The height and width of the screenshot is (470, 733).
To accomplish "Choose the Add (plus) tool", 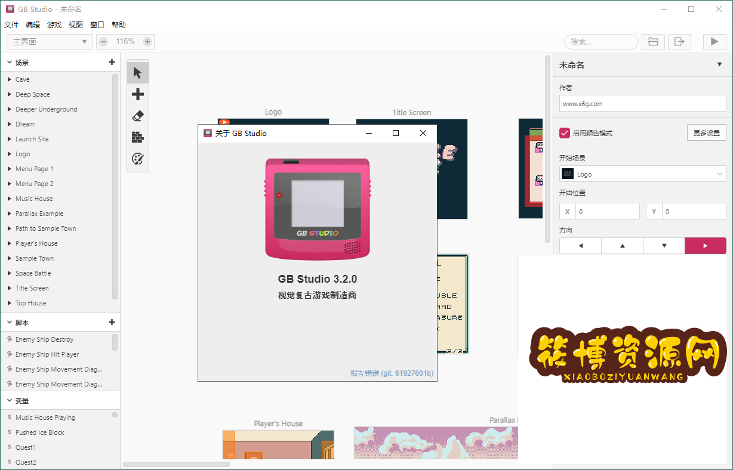I will (x=138, y=94).
